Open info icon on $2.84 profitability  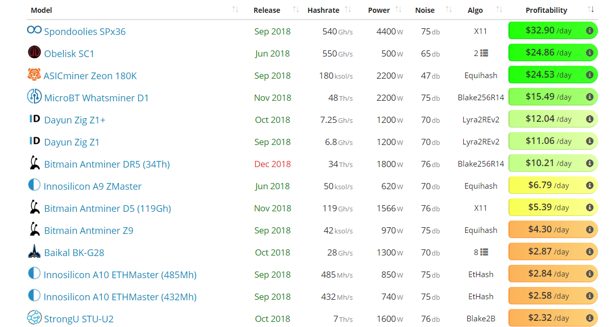coord(589,274)
